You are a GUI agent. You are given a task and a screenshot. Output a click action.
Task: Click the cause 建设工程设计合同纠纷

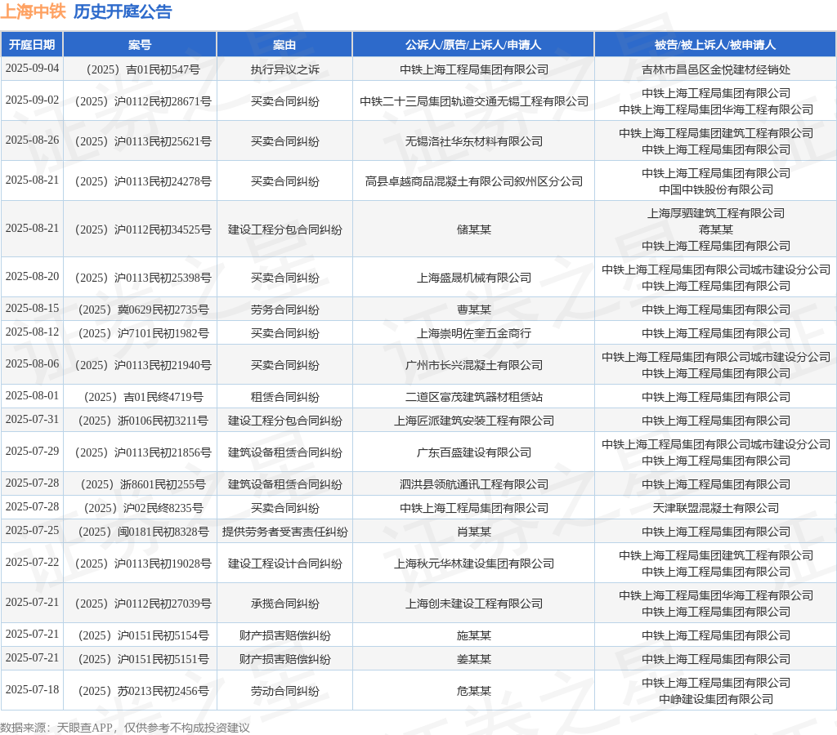pyautogui.click(x=285, y=563)
